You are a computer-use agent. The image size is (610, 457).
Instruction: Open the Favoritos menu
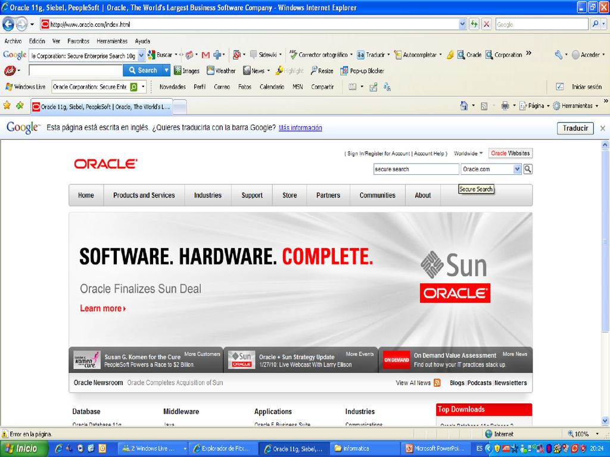(x=78, y=41)
